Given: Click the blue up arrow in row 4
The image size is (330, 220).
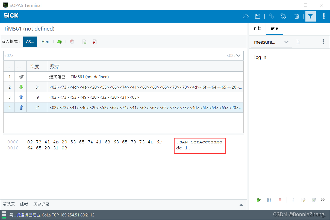Looking at the screenshot, I should [21, 108].
